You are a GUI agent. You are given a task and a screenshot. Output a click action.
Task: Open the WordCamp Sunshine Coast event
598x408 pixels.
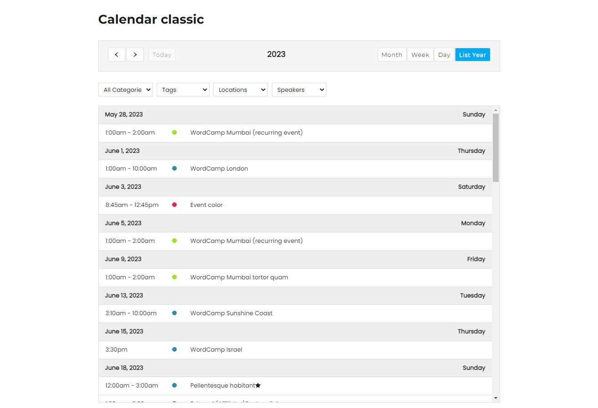pyautogui.click(x=231, y=313)
